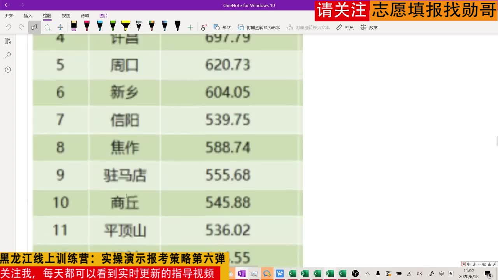498x280 pixels.
Task: Click value 620.73
Action: pyautogui.click(x=228, y=65)
